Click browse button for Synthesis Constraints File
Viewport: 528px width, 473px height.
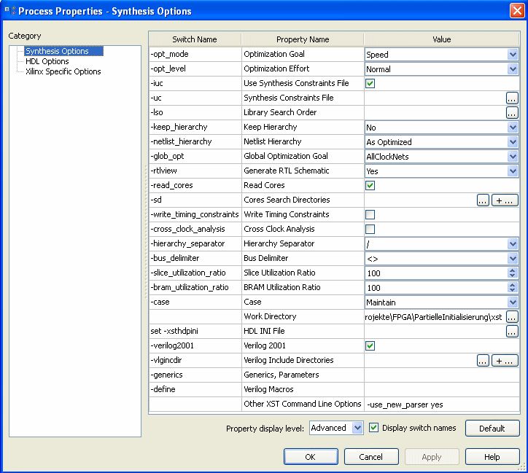(512, 98)
